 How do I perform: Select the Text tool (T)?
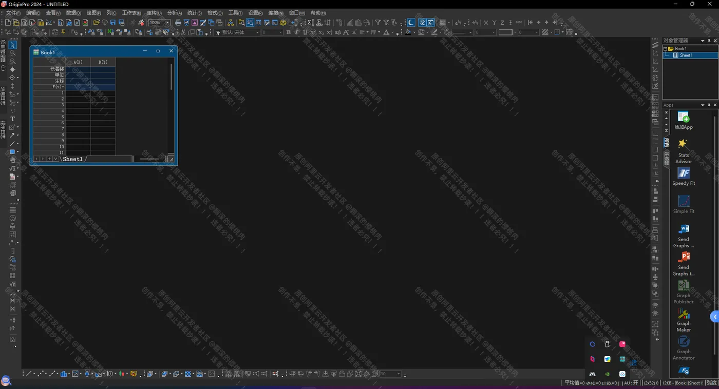coord(13,119)
